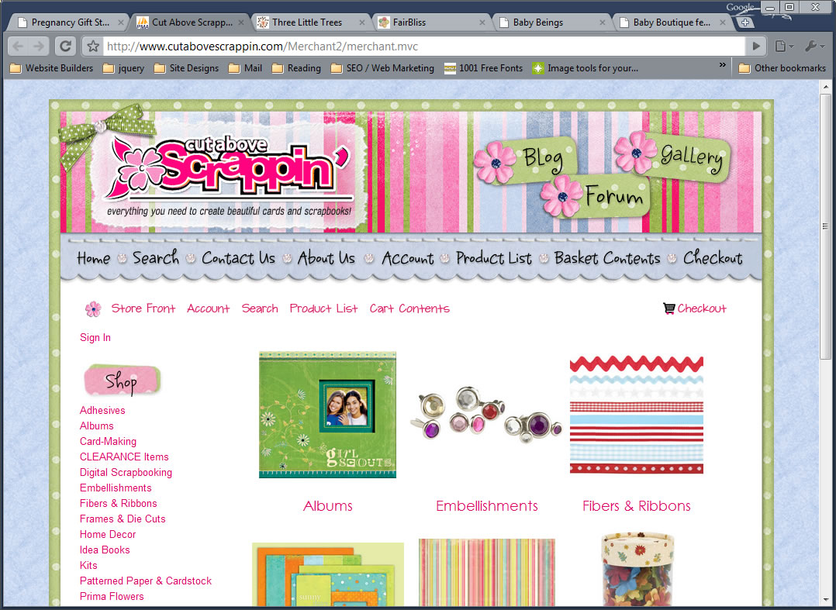Open the CLEARANCE Items category link

tap(124, 457)
